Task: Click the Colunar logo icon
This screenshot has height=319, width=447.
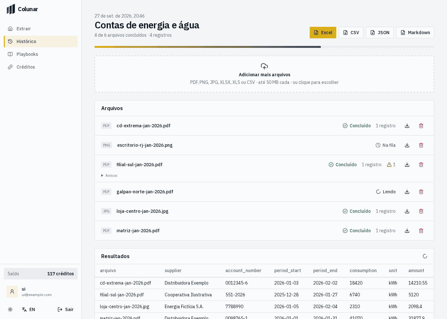Action: coord(11,9)
